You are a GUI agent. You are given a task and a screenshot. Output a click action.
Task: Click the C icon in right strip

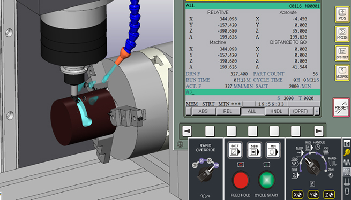pos(347,143)
